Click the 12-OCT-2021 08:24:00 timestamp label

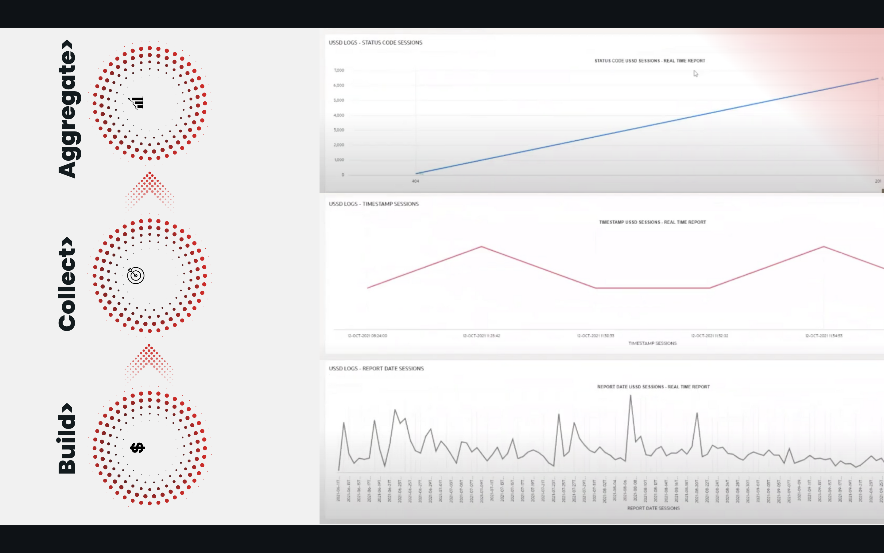tap(367, 336)
